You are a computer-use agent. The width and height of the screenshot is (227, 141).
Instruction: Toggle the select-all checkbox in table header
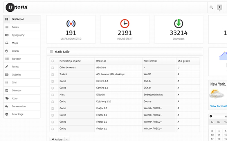(x=52, y=61)
